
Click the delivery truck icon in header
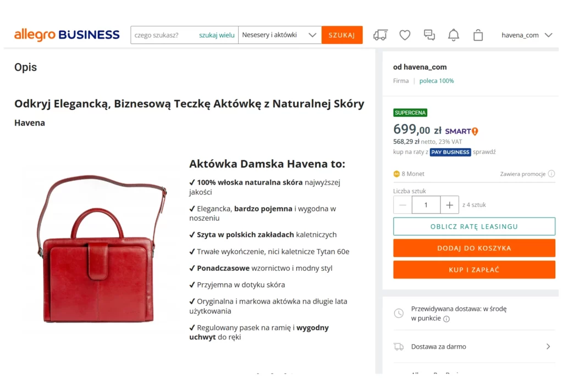[x=380, y=35]
